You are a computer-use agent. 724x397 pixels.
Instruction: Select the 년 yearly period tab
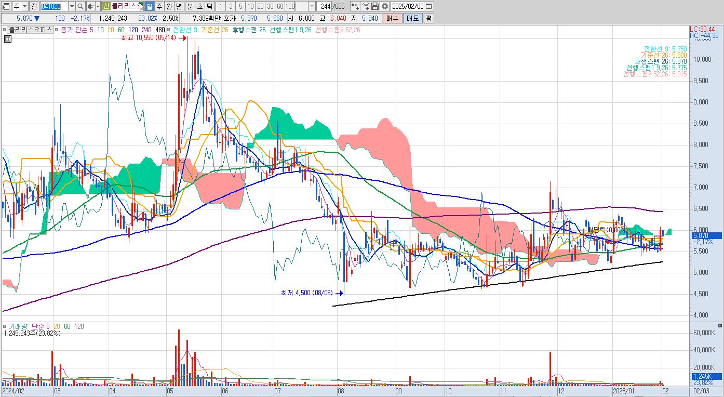click(179, 6)
